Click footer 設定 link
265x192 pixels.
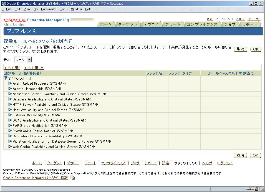166,163
